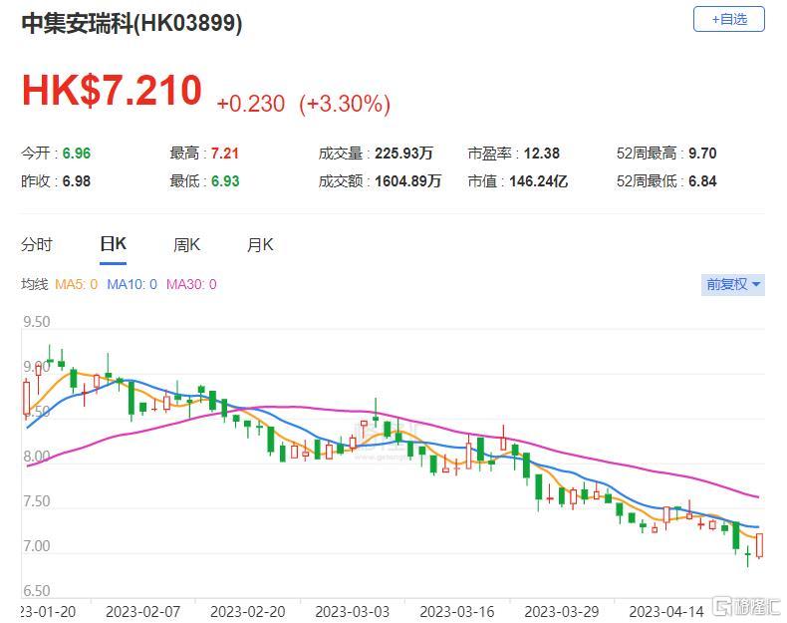
Task: Click the 7.00 price axis label
Action: 37,546
